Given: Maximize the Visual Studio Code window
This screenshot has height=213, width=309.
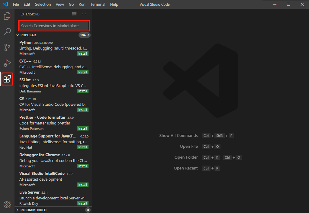Looking at the screenshot, I should click(288, 4).
